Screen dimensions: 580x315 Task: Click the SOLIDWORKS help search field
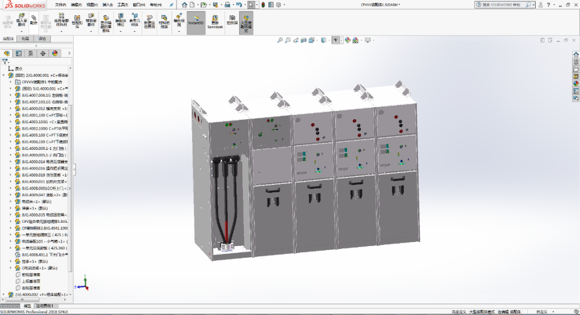click(x=503, y=4)
